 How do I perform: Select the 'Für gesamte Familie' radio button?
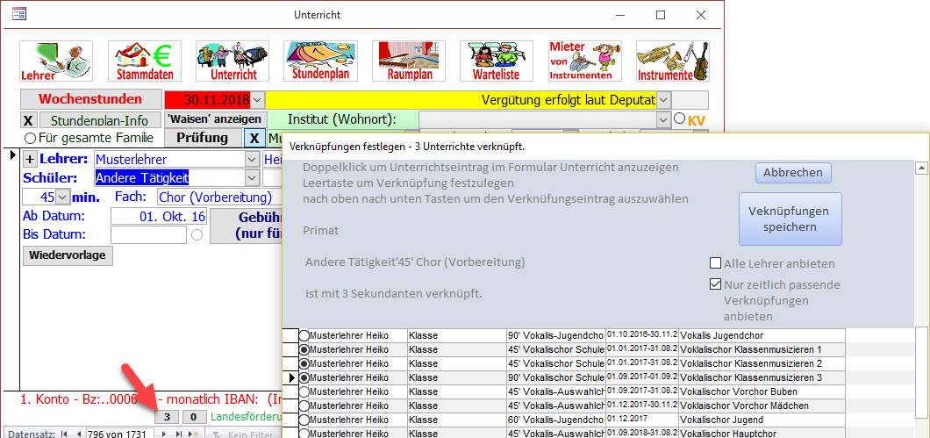31,138
